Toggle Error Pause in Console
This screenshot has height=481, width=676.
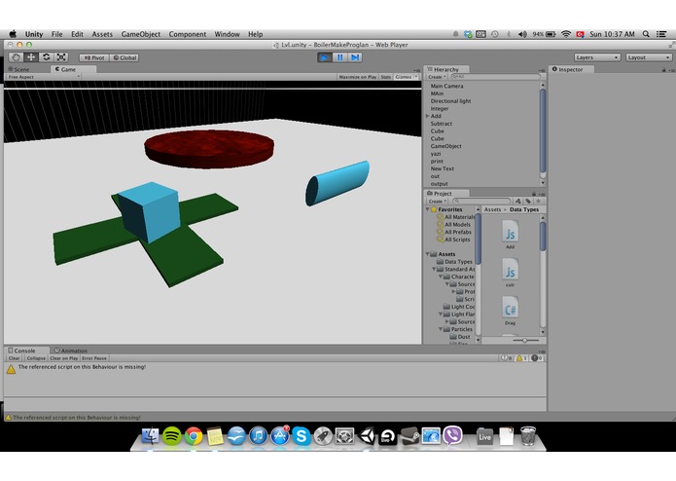pyautogui.click(x=94, y=358)
